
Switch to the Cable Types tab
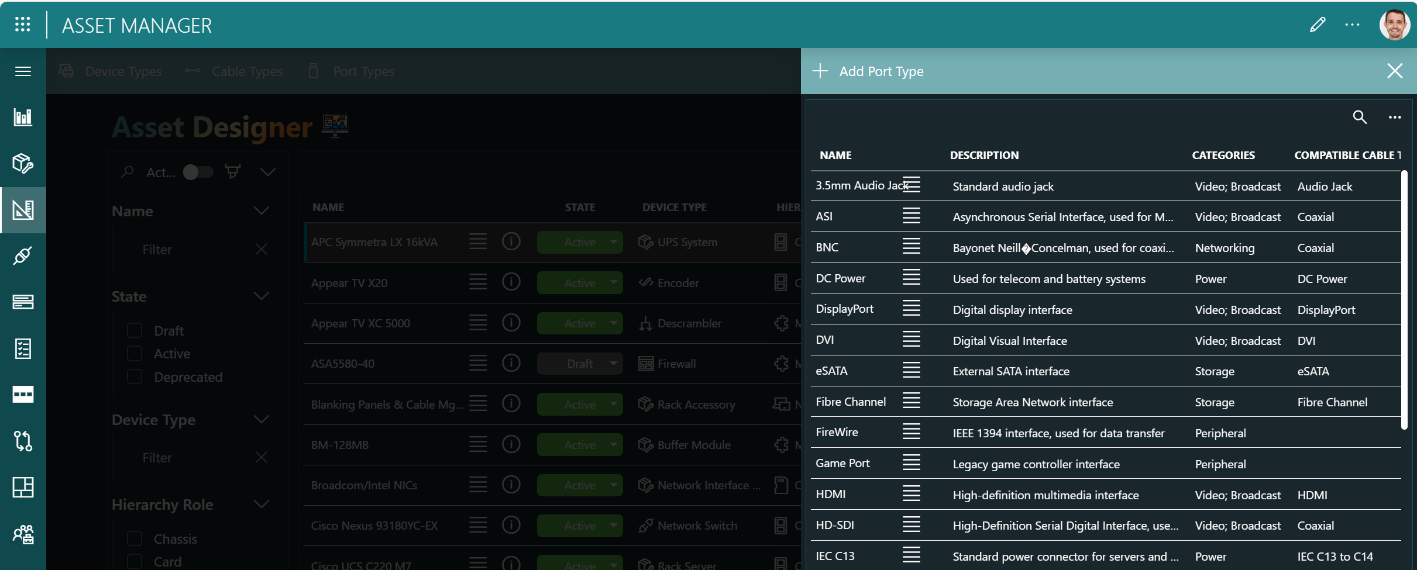(234, 71)
